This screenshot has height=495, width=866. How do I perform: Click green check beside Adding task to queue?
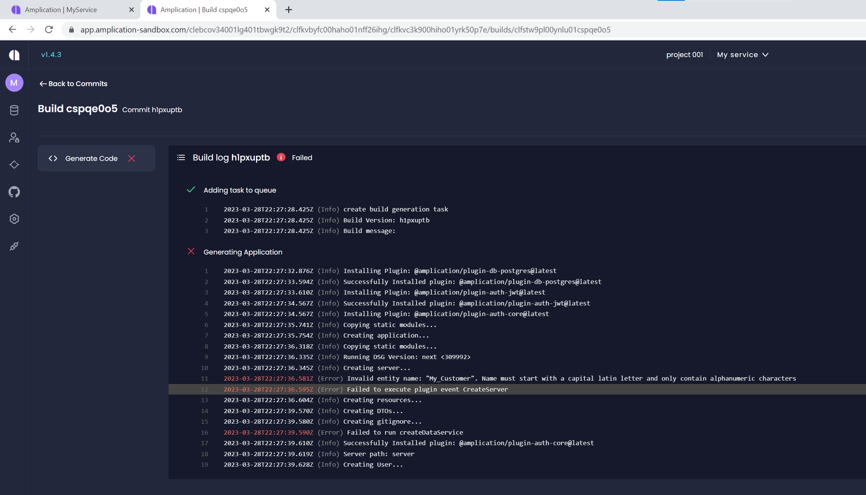(x=191, y=190)
